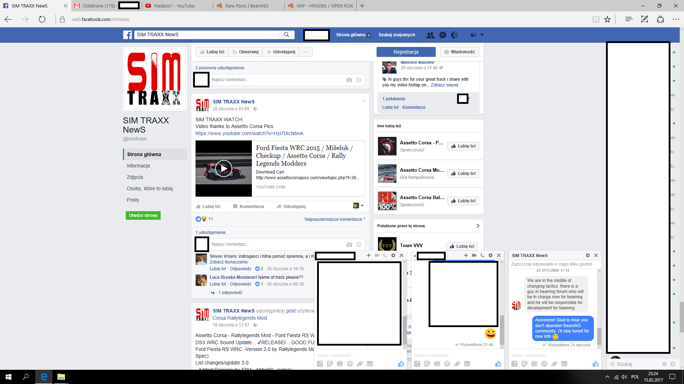This screenshot has height=384, width=684.
Task: Click the Wpisz wiadomość field in SIM TRAXX chat
Action: coord(555,356)
